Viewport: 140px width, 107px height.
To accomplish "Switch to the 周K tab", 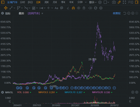I will pyautogui.click(x=46, y=2).
